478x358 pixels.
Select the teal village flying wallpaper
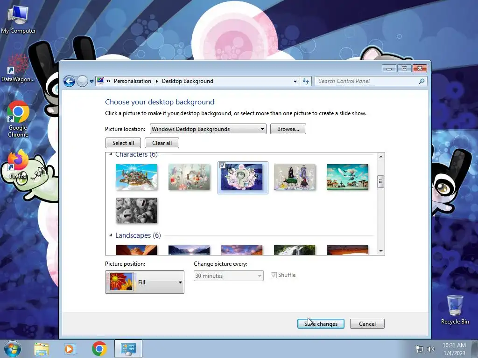coord(347,177)
